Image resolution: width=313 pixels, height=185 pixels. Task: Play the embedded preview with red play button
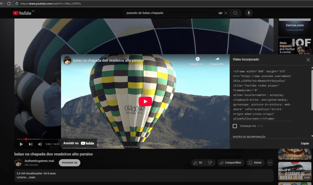pyautogui.click(x=145, y=101)
